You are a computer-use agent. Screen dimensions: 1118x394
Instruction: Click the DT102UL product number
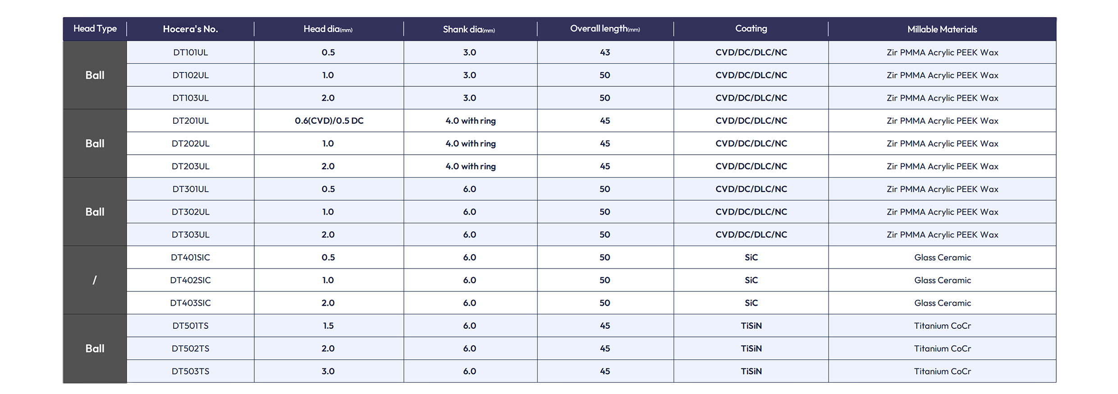191,75
